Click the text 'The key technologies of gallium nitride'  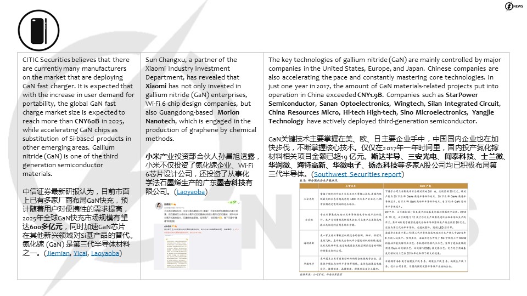pyautogui.click(x=328, y=60)
